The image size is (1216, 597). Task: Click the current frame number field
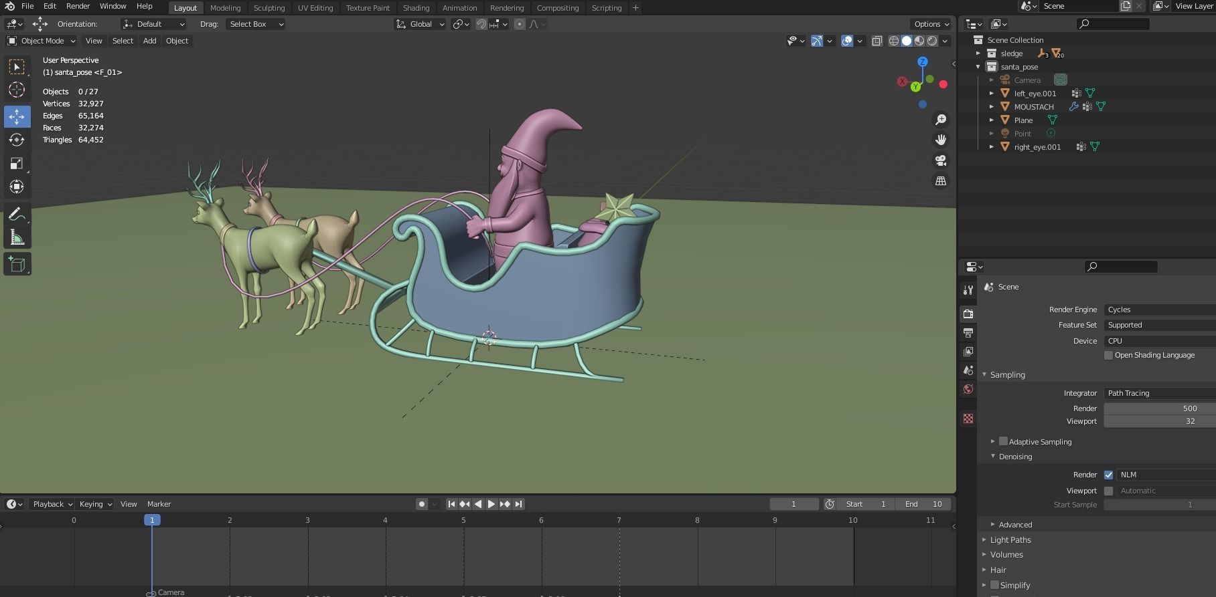(x=794, y=504)
